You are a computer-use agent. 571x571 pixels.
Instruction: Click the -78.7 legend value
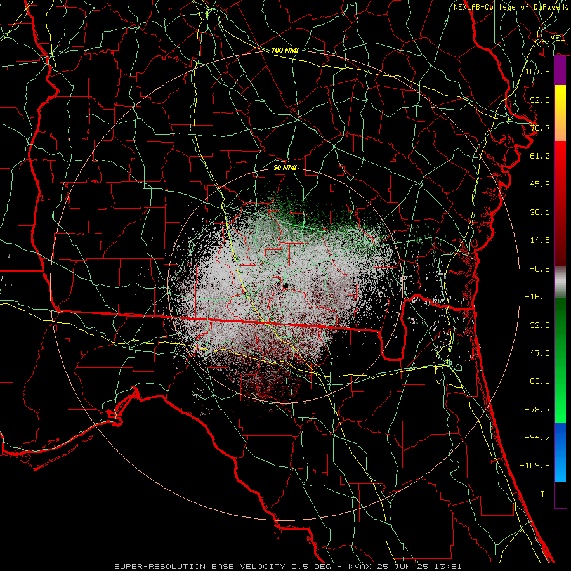point(537,410)
